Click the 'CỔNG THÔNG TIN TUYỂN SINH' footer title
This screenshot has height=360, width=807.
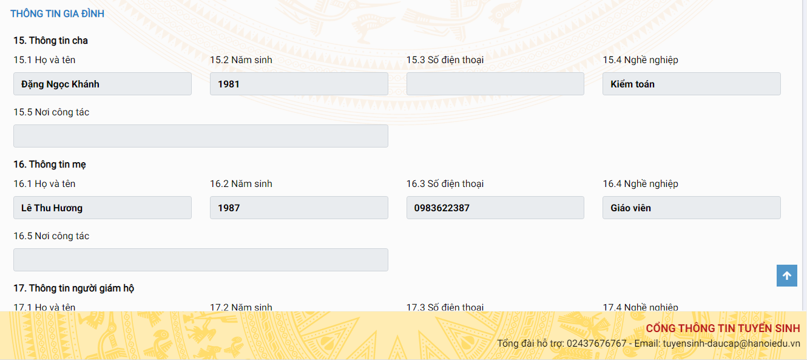pos(723,328)
